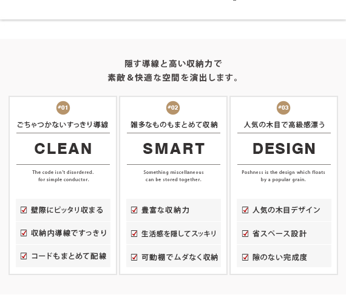
Task: Click the CLEAN heading
Action: [x=63, y=148]
